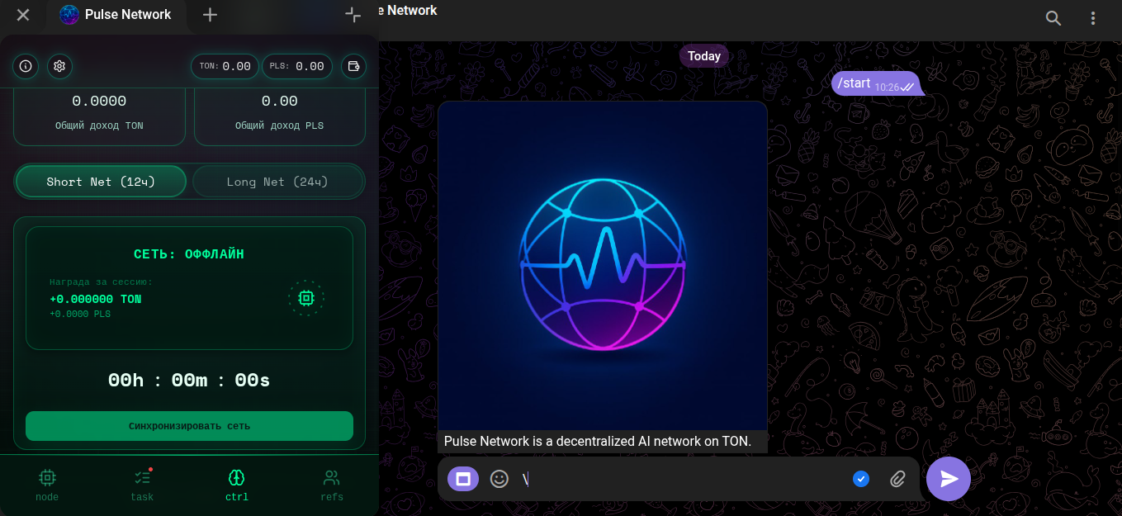Screen dimensions: 1122x516
Task: Toggle the blue checkmark in input
Action: pos(860,479)
